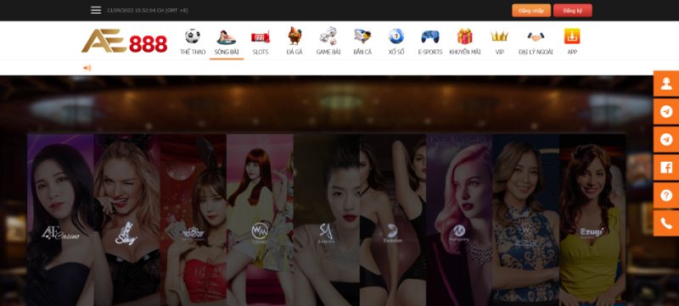Open the Ezugi casino card

pyautogui.click(x=592, y=220)
